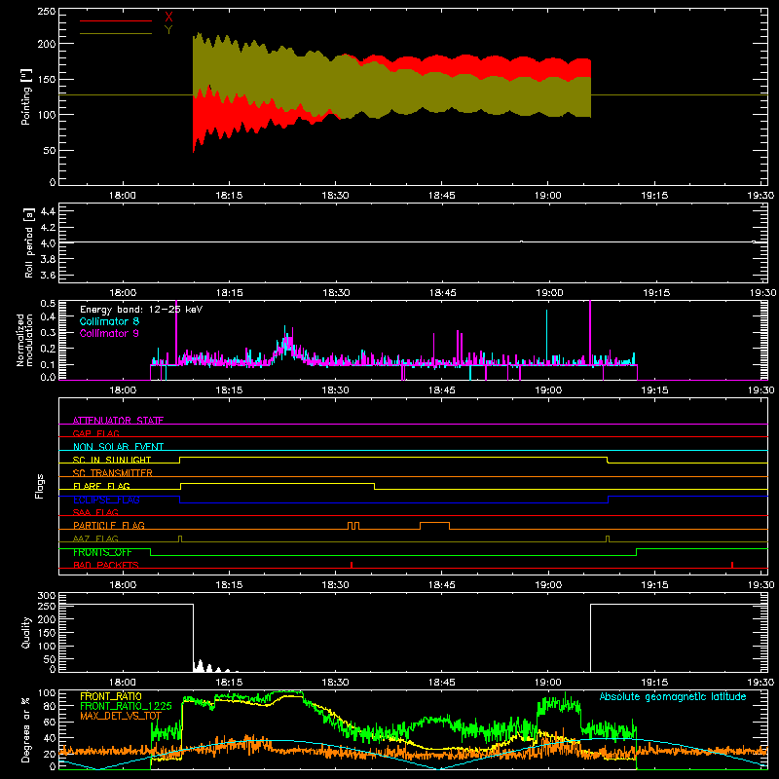779x779 pixels.
Task: Click the Degrees or % axis title
Action: point(26,729)
